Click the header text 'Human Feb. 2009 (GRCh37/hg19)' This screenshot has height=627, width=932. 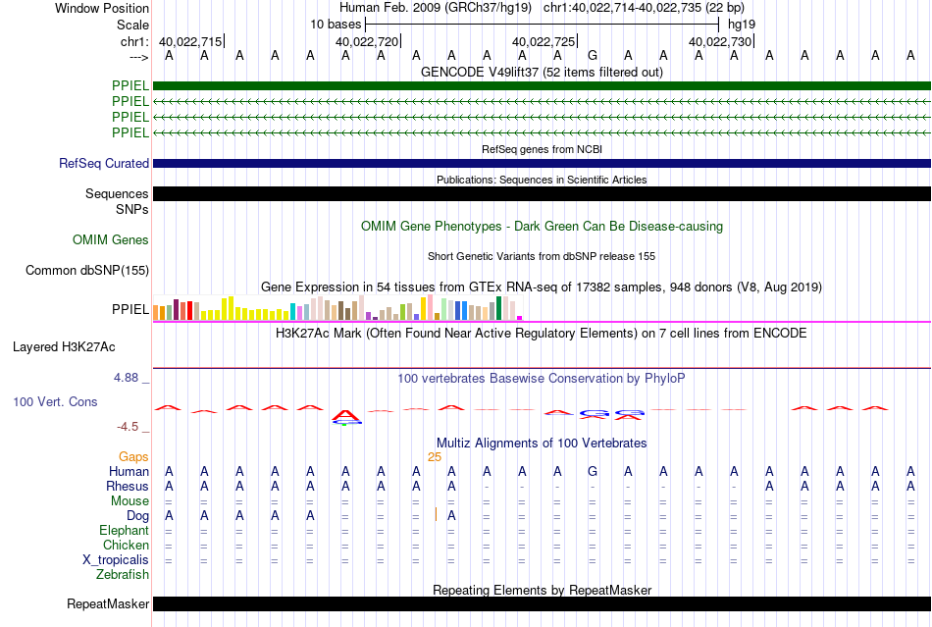point(437,8)
